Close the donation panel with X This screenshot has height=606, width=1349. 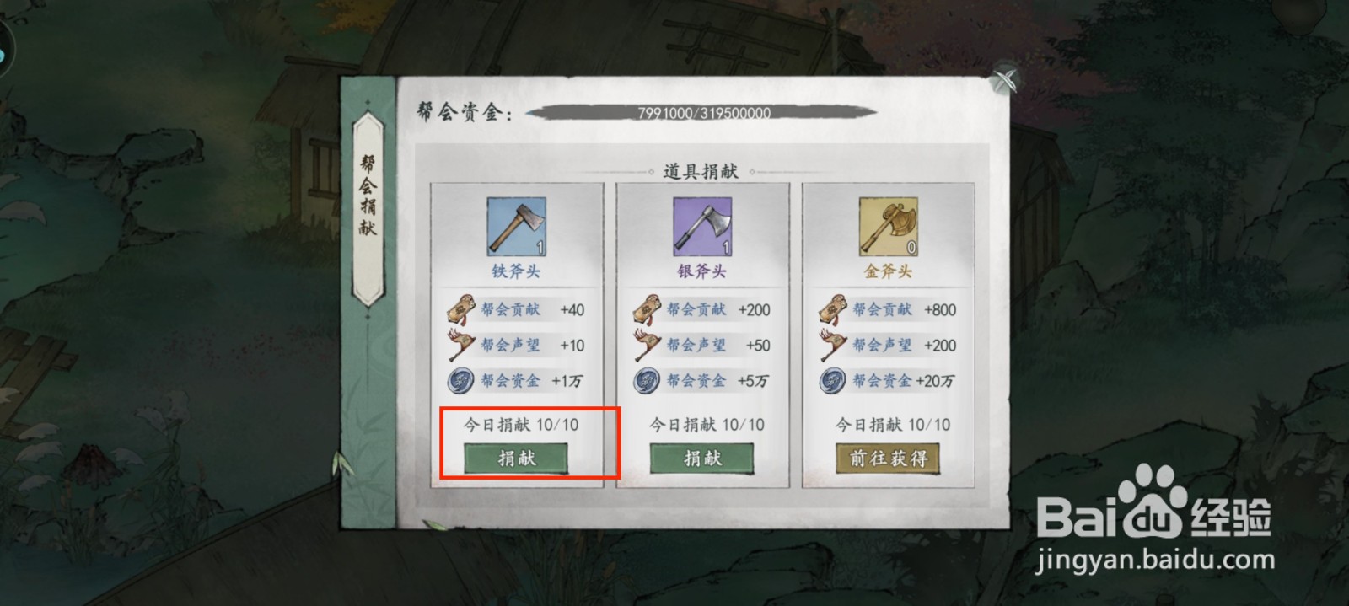click(1004, 81)
